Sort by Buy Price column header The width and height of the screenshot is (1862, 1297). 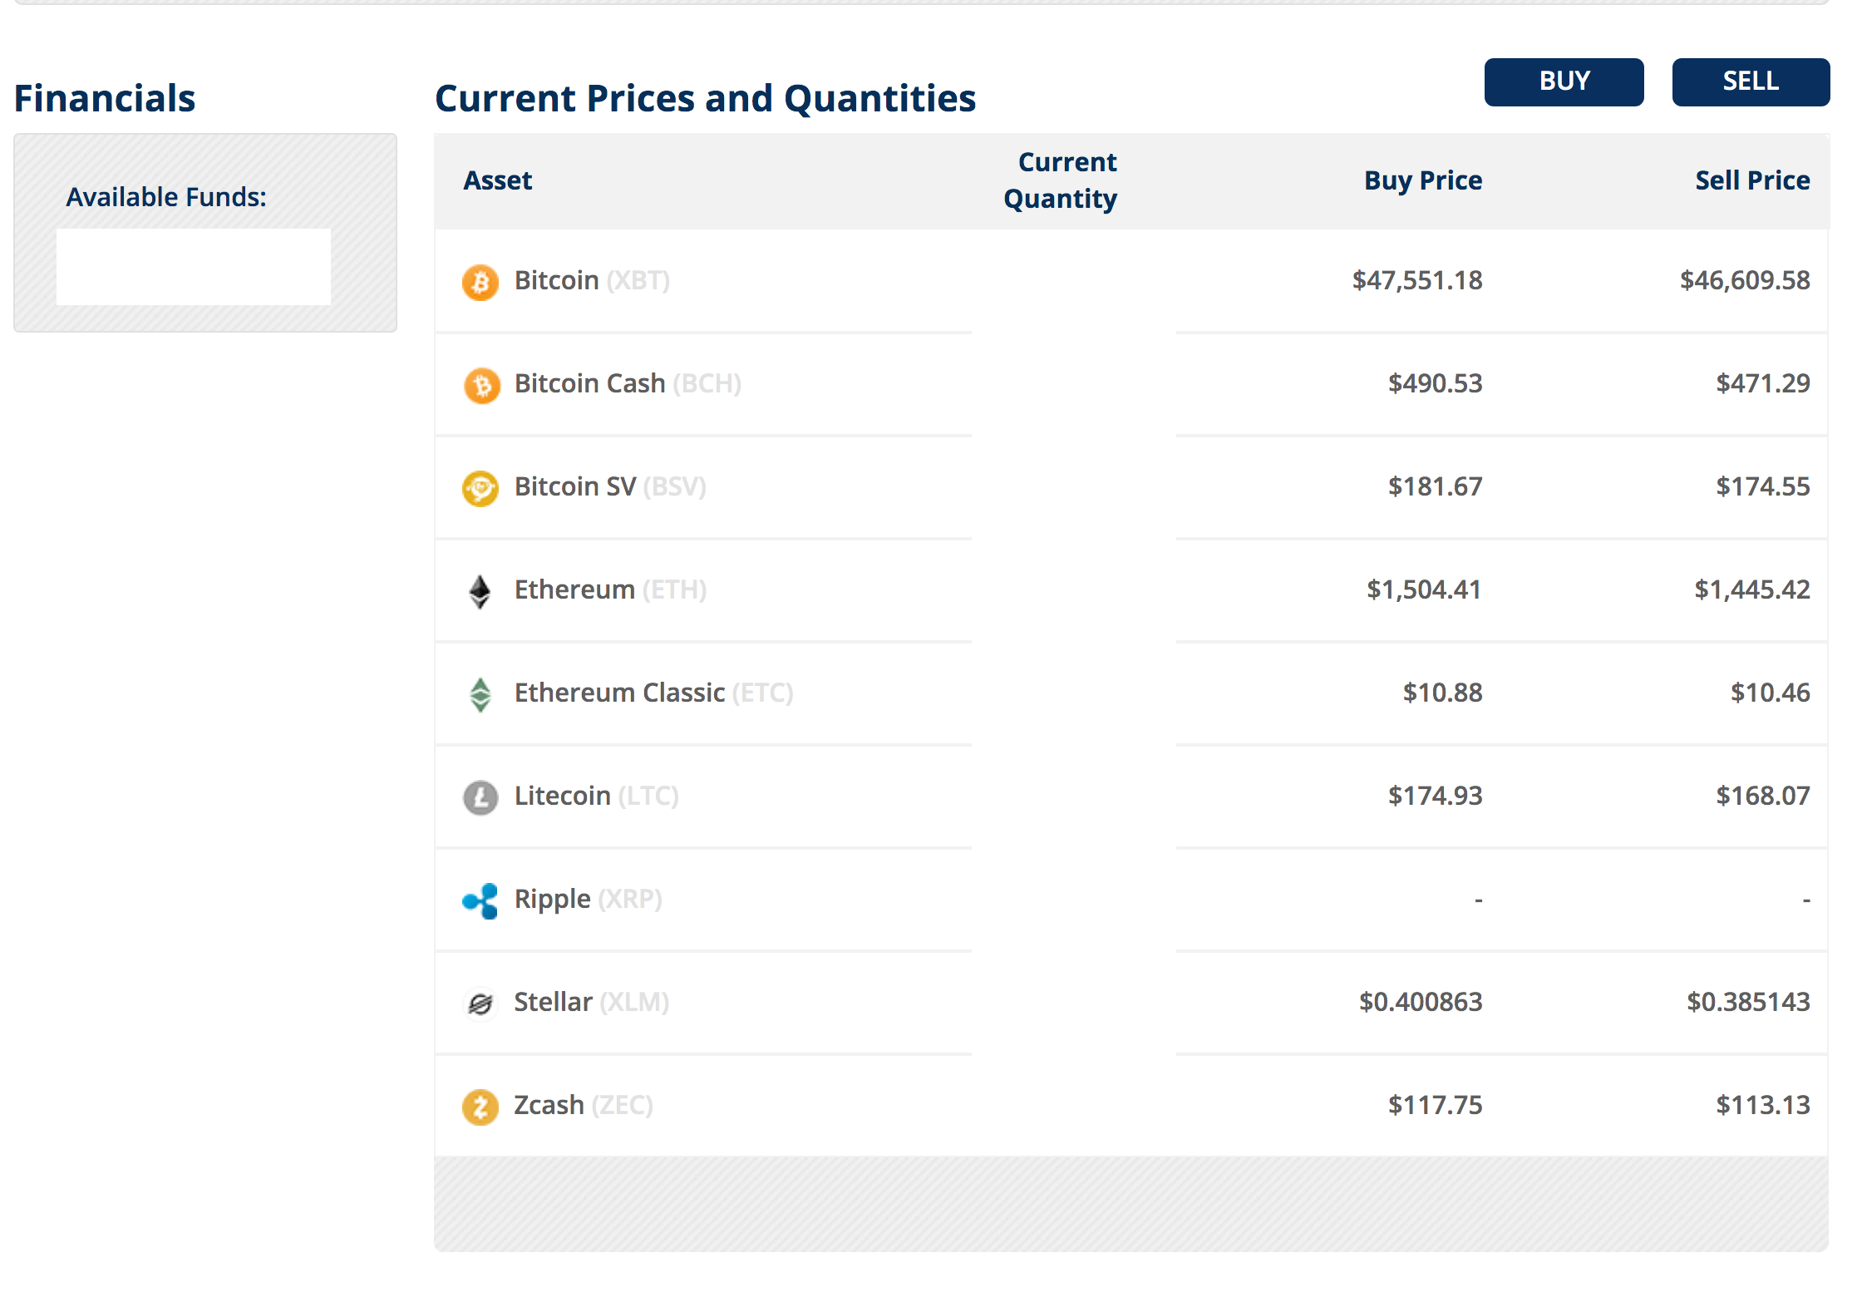tap(1423, 180)
